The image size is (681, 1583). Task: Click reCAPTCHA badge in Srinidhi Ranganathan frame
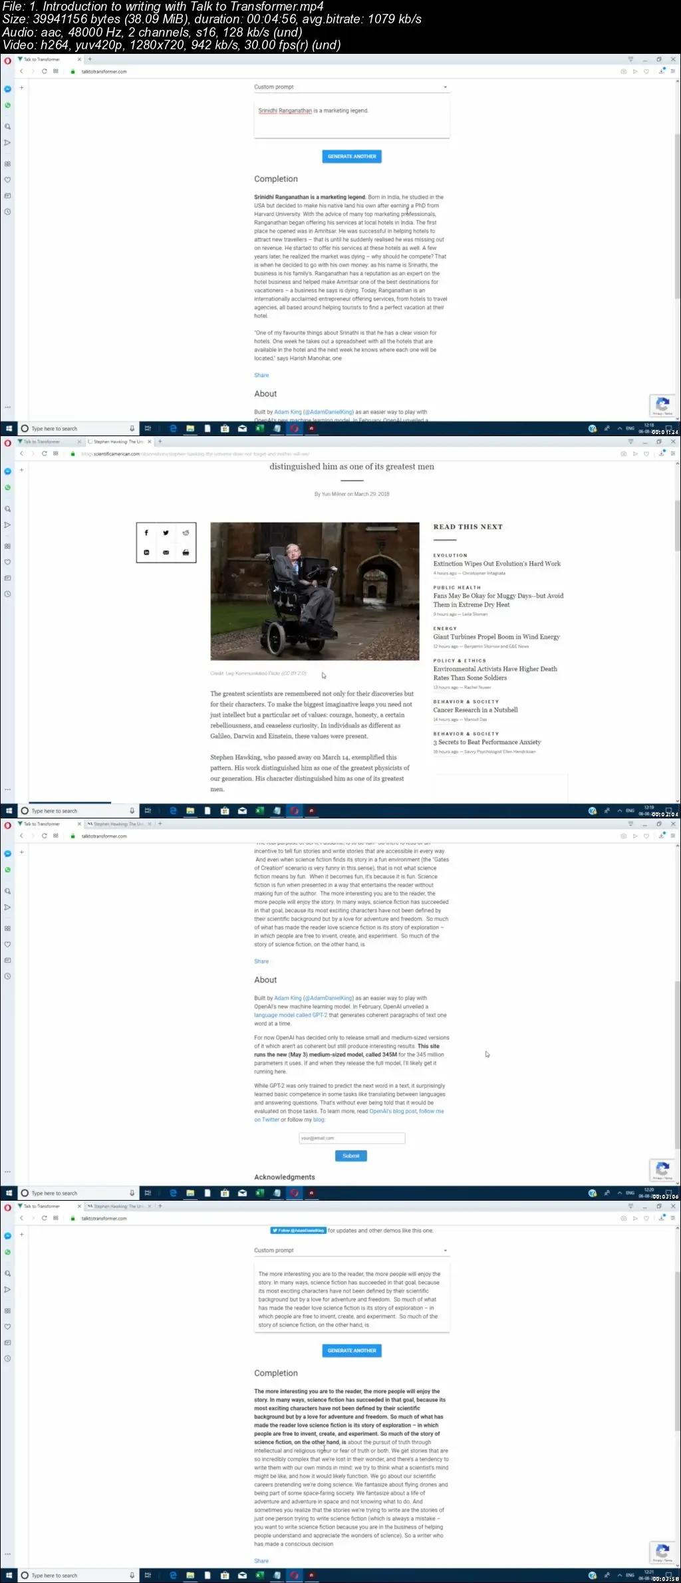(x=663, y=405)
